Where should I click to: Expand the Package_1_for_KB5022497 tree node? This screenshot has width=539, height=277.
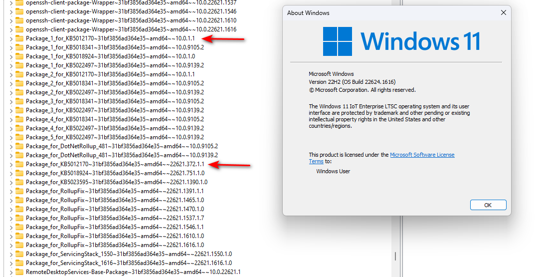coord(11,65)
